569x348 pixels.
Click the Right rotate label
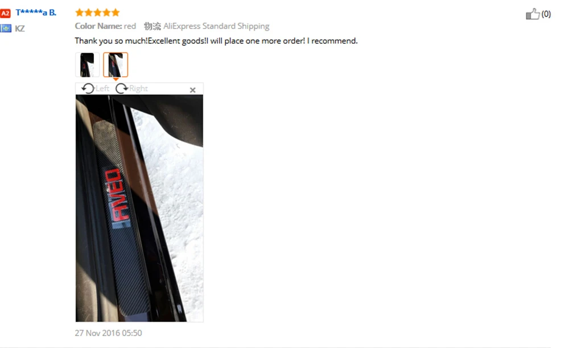[139, 88]
